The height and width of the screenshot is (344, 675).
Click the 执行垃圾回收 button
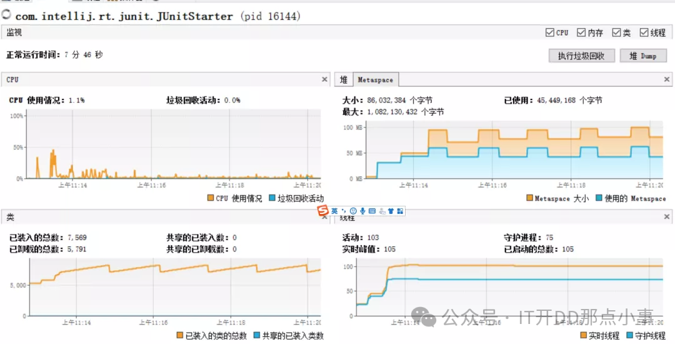coord(581,56)
